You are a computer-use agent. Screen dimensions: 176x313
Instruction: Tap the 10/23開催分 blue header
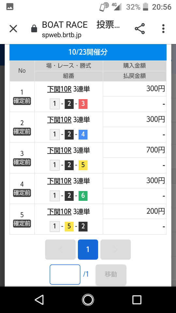pyautogui.click(x=88, y=52)
